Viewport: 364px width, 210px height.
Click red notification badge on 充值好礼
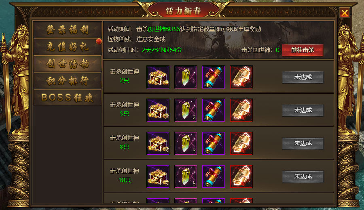click(99, 42)
